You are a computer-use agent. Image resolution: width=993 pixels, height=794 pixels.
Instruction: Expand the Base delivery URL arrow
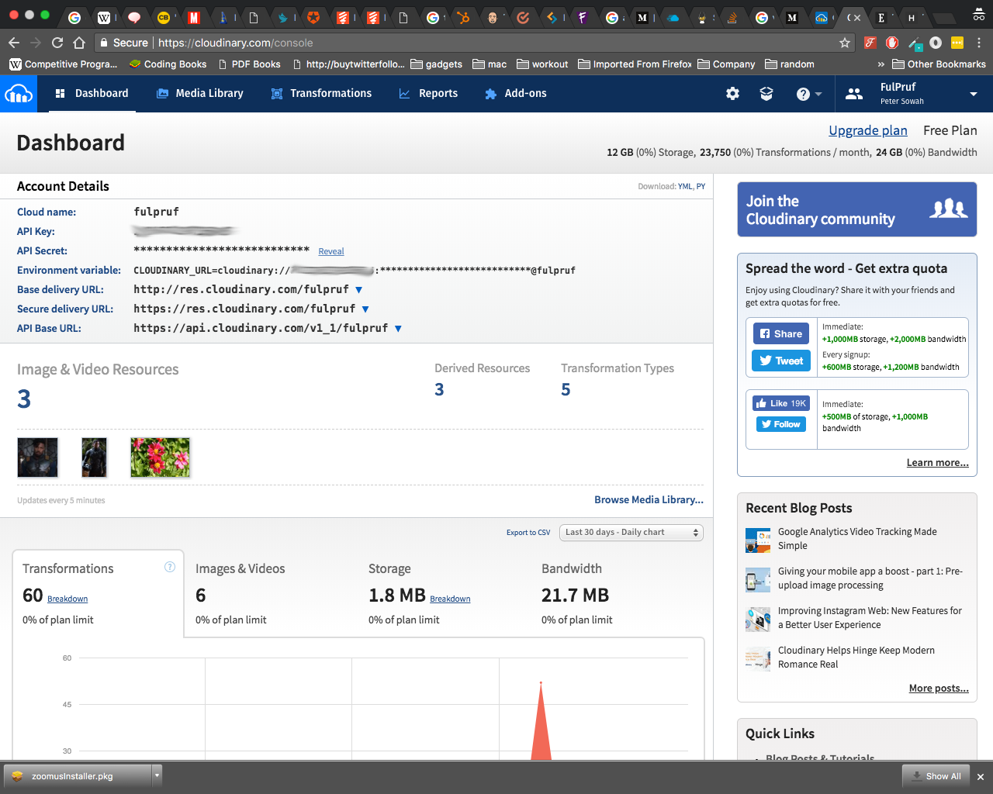pos(358,290)
